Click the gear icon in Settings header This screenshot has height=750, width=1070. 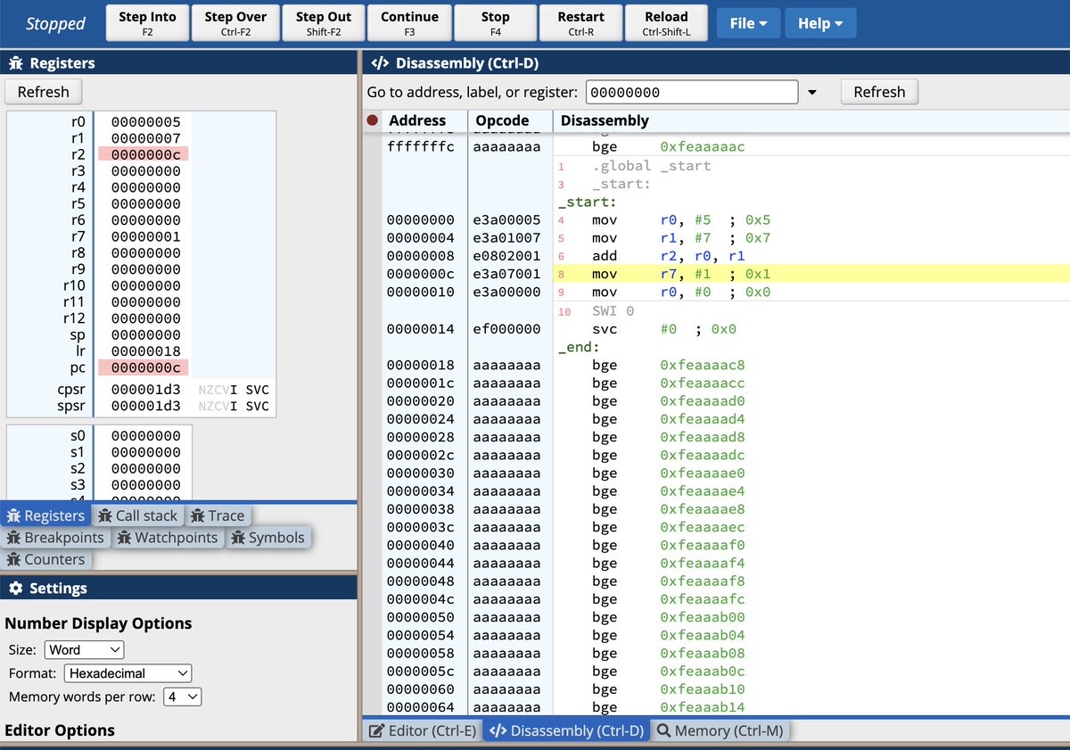(x=15, y=589)
